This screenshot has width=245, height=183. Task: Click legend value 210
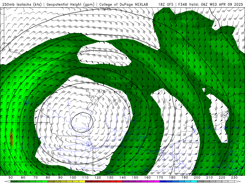[x=209, y=178]
